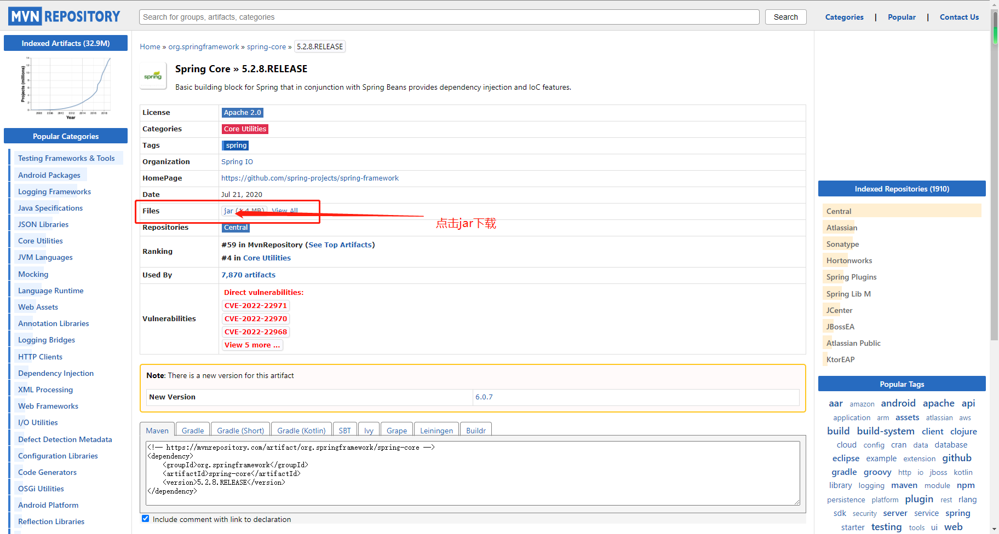Open the Atlassian indexed repository
This screenshot has width=999, height=534.
coord(842,228)
